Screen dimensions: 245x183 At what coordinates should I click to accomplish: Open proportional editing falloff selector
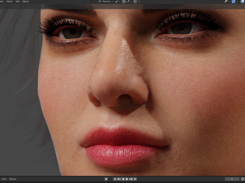coord(139,2)
